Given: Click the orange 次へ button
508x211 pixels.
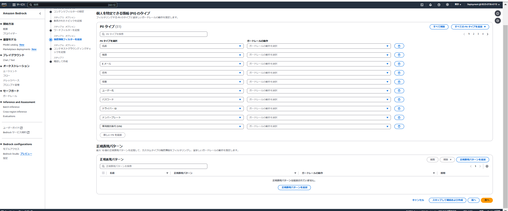Looking at the screenshot, I should (487, 200).
